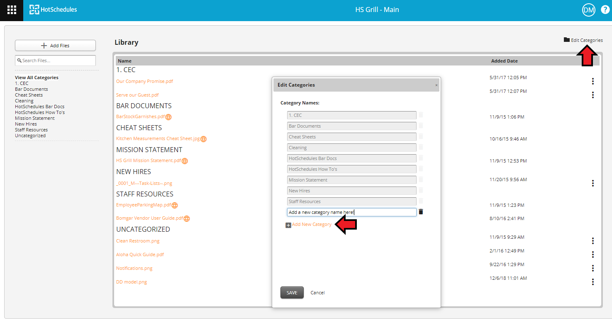
Task: Open Aloha Quick Guide.pdf file
Action: pos(140,255)
